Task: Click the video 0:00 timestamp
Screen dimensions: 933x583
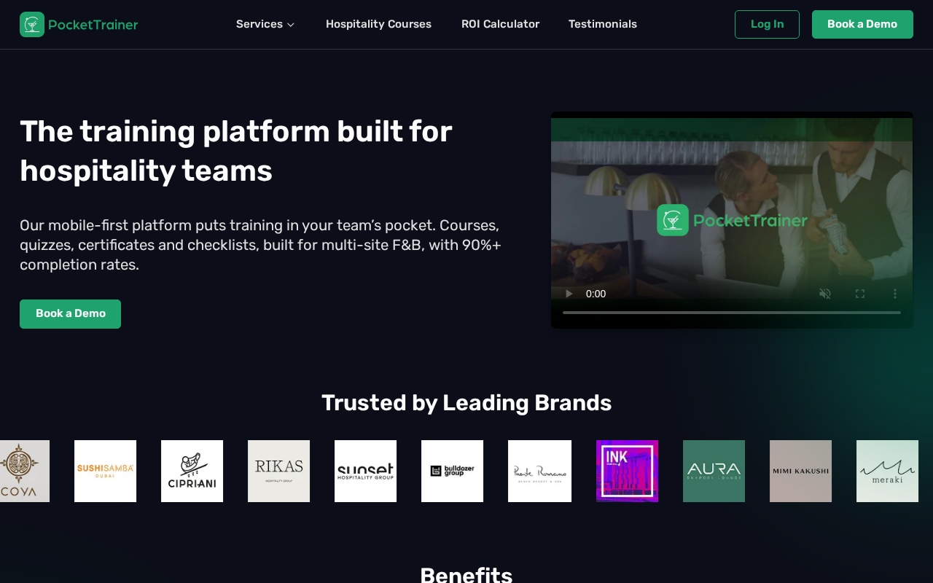Action: click(x=596, y=294)
